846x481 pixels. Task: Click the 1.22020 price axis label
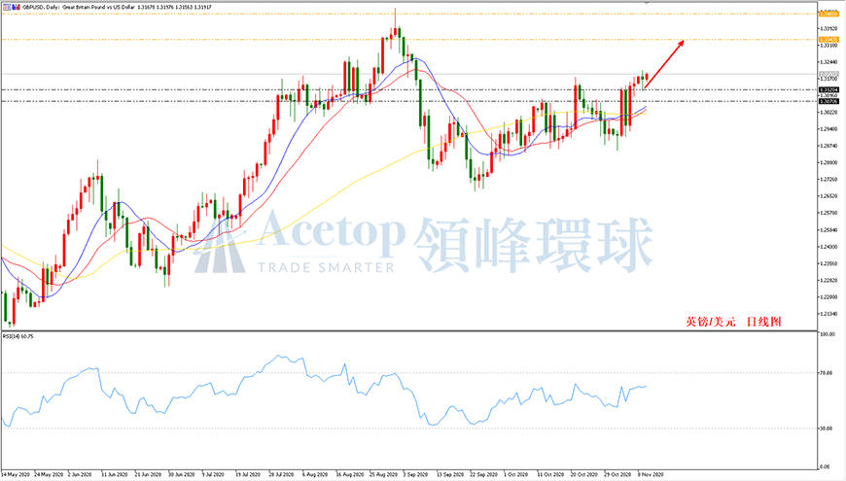828,297
